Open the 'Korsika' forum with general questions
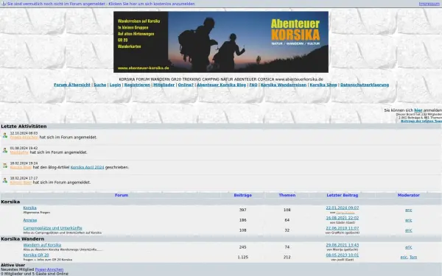 pyautogui.click(x=30, y=208)
